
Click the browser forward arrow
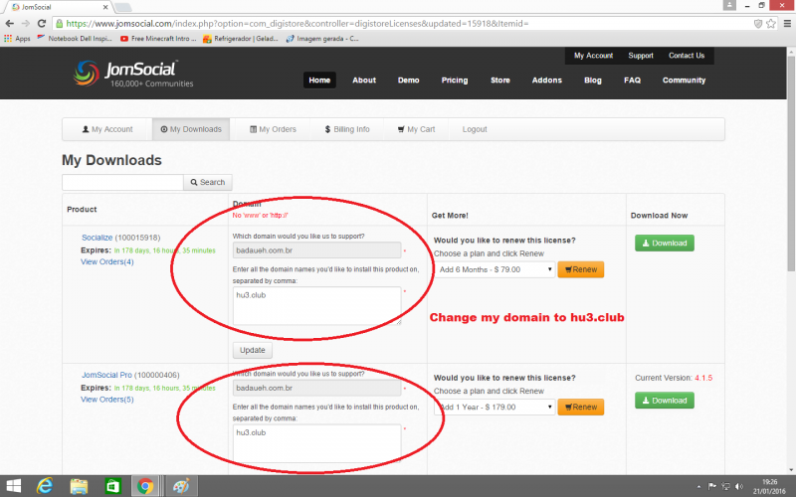pos(26,23)
